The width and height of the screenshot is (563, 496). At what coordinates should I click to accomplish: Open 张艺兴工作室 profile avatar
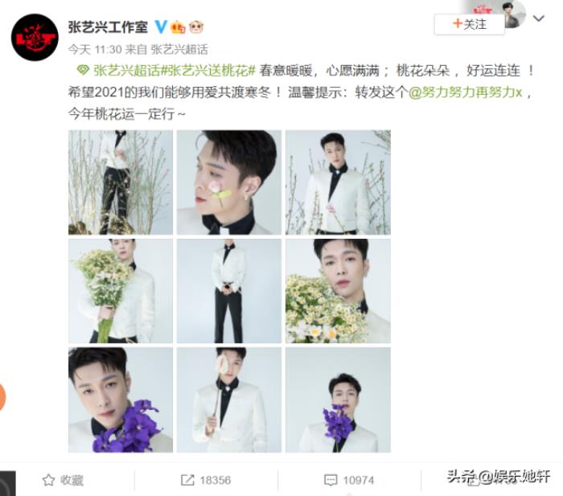pyautogui.click(x=35, y=37)
